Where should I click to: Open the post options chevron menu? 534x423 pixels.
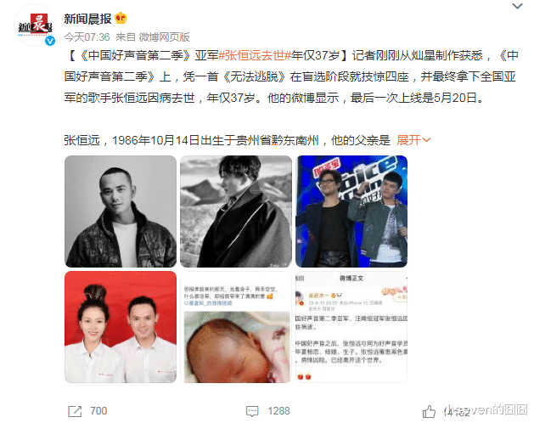(x=517, y=6)
